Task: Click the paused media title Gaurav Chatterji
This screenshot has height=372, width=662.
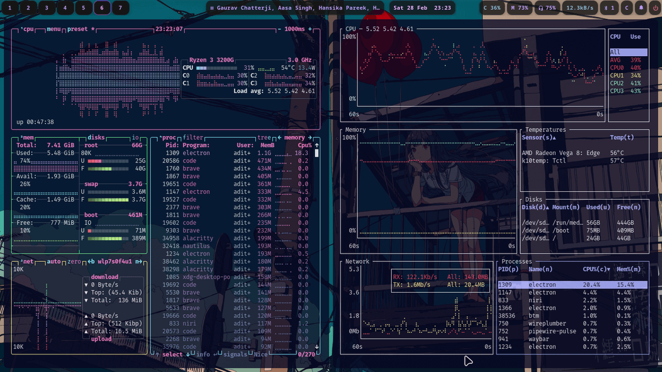Action: coord(295,8)
